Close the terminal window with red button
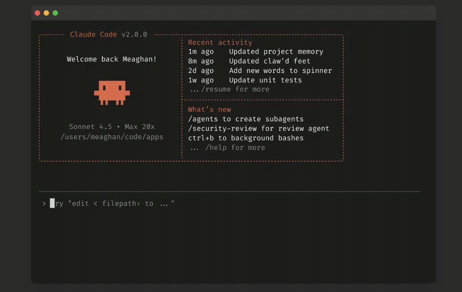The width and height of the screenshot is (462, 292). [38, 13]
